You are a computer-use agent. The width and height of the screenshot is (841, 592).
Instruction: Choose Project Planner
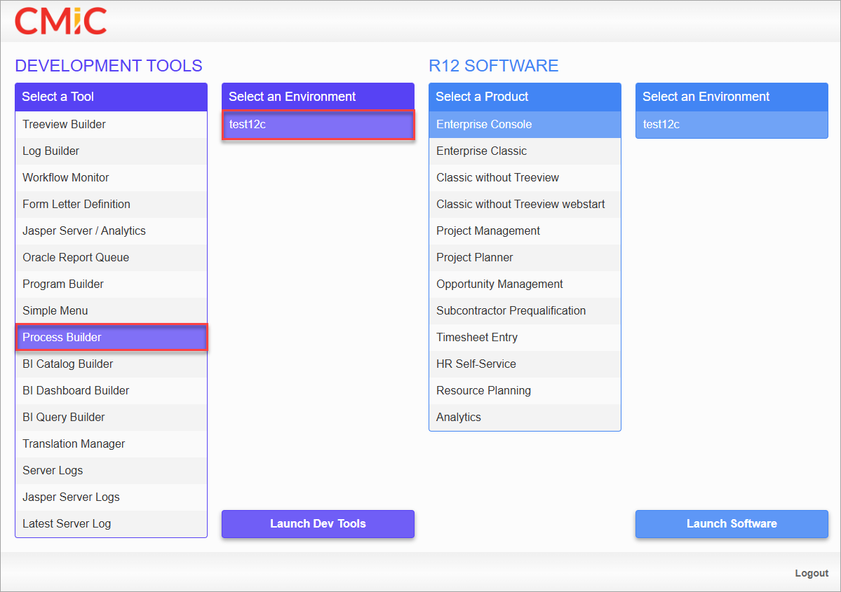click(525, 258)
